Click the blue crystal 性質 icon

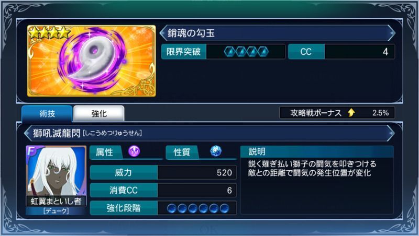coord(216,151)
